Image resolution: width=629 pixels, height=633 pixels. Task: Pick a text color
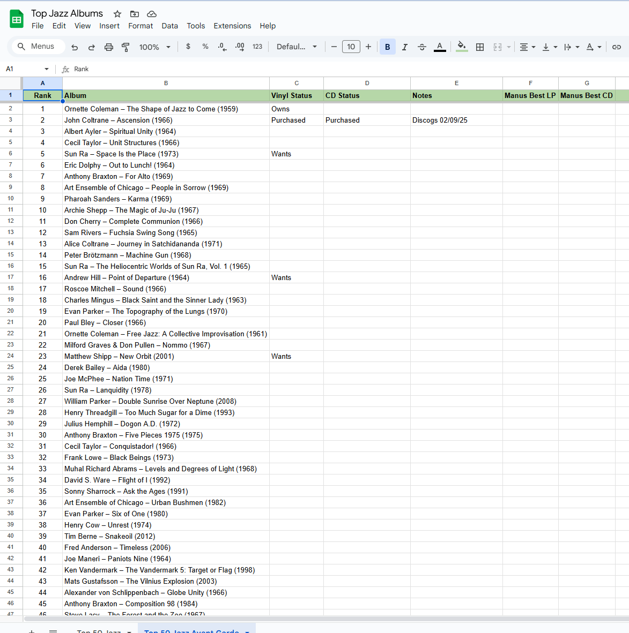pyautogui.click(x=440, y=47)
